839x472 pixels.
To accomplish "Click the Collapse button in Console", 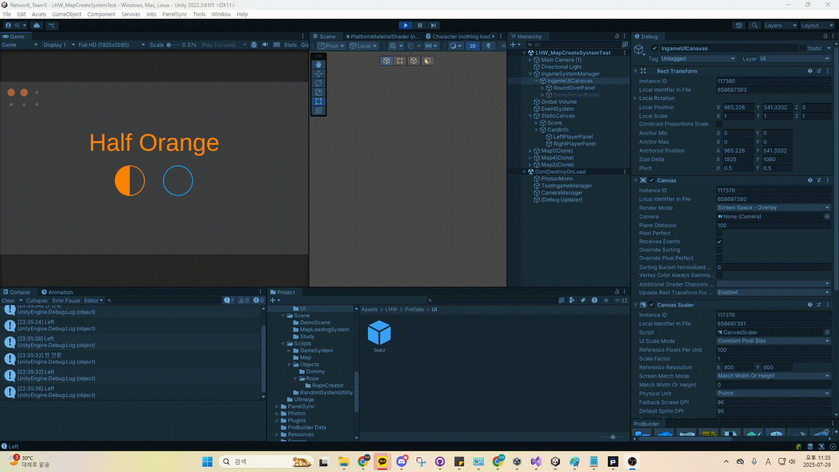I will 37,301.
